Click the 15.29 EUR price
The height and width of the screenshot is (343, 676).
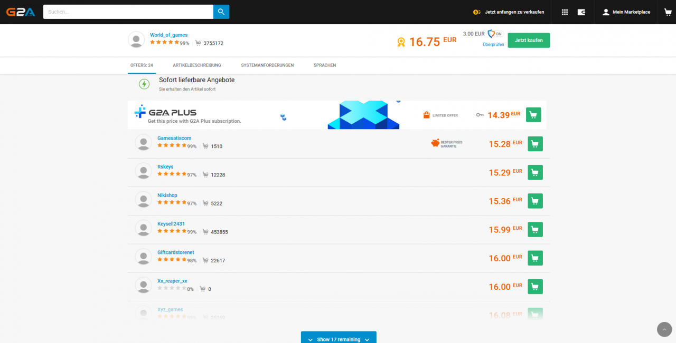[x=505, y=172]
